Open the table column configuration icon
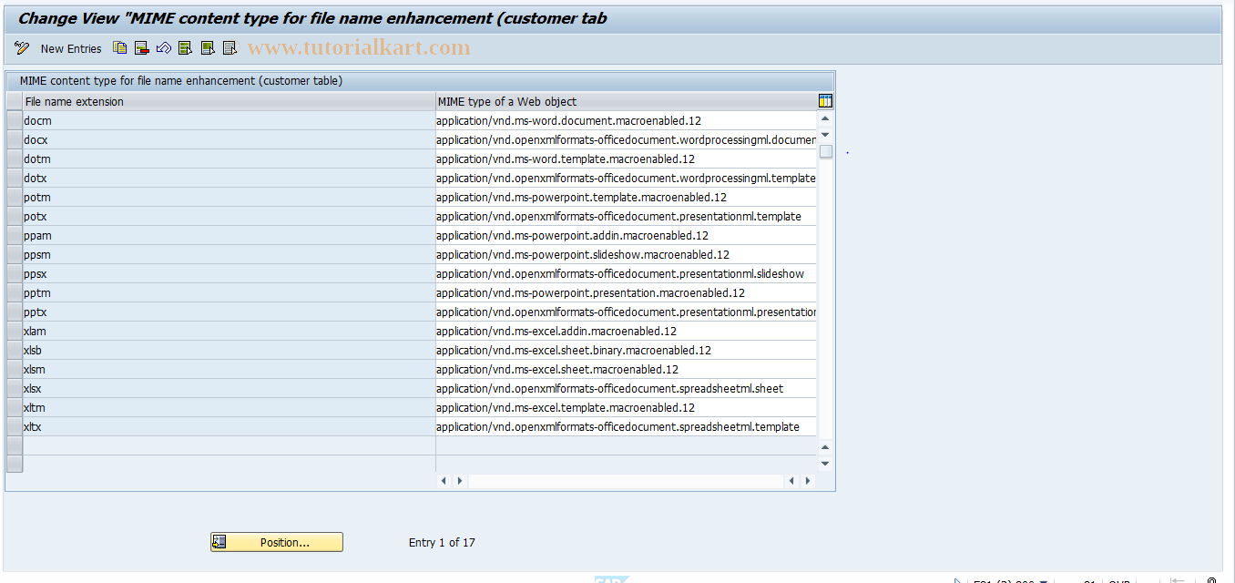 click(825, 101)
